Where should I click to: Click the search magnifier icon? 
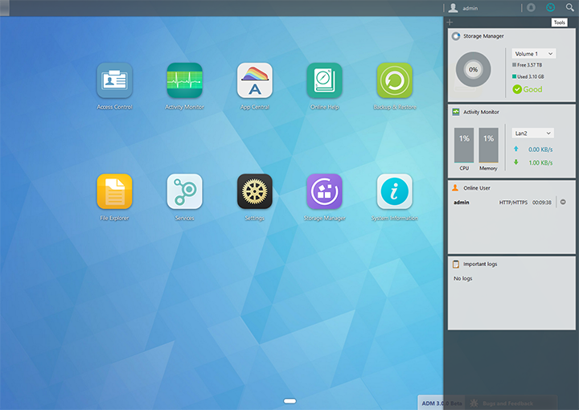pyautogui.click(x=570, y=8)
